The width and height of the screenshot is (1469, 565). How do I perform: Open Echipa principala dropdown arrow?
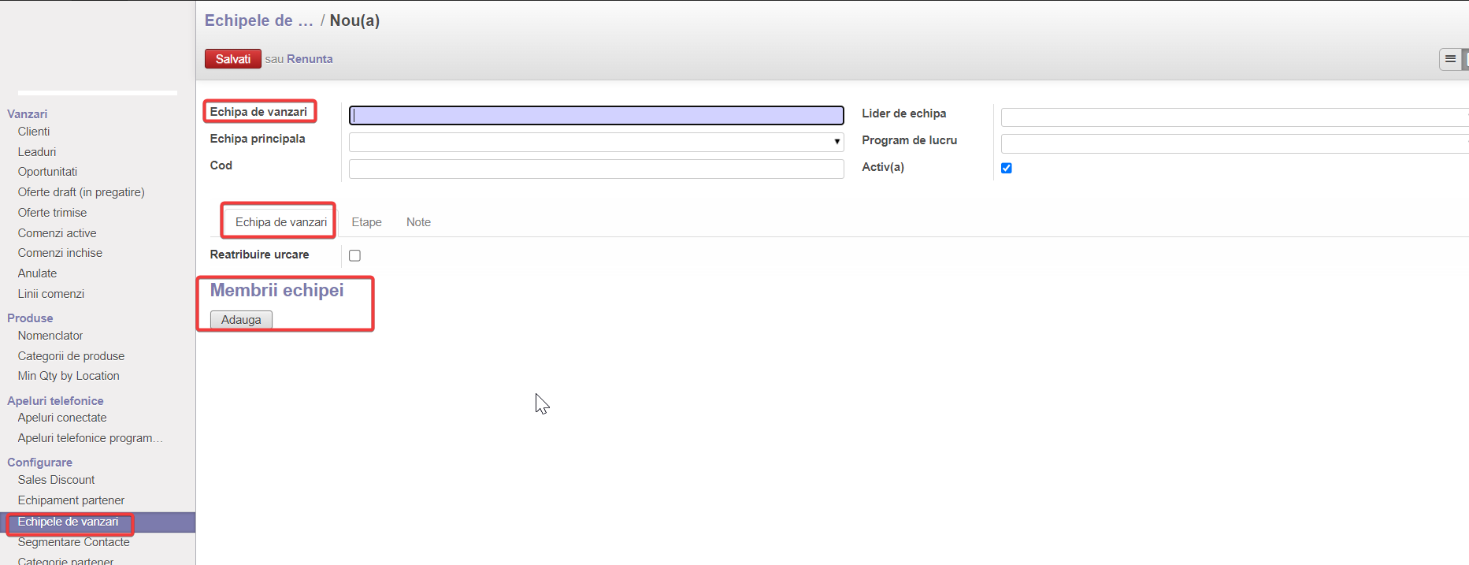(x=836, y=142)
